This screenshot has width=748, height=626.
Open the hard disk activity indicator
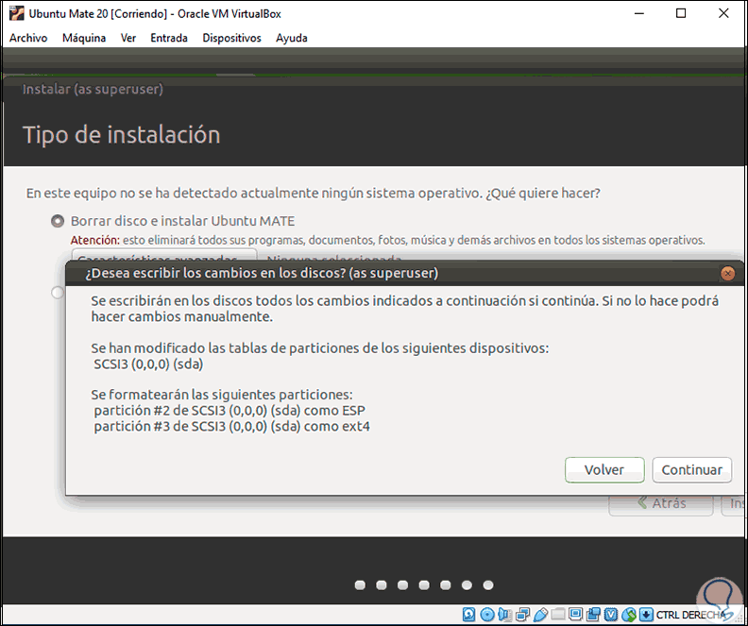468,614
